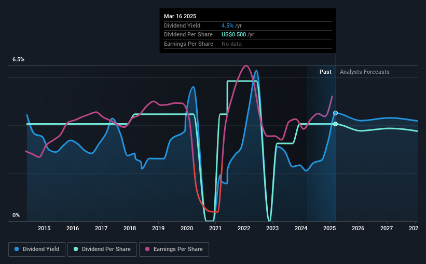Click the 2015 x-axis label
The width and height of the screenshot is (426, 264).
(x=44, y=228)
